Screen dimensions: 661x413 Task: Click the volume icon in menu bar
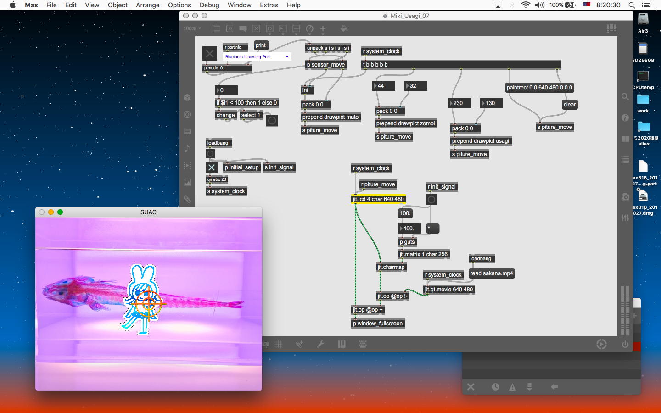click(539, 5)
